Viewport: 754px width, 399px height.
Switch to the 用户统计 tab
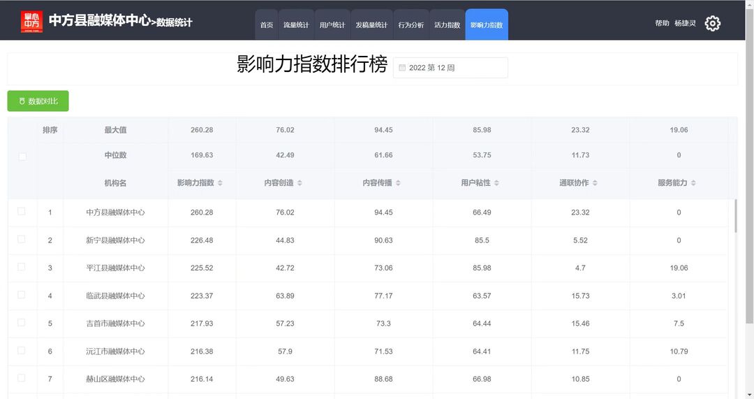[x=332, y=24]
